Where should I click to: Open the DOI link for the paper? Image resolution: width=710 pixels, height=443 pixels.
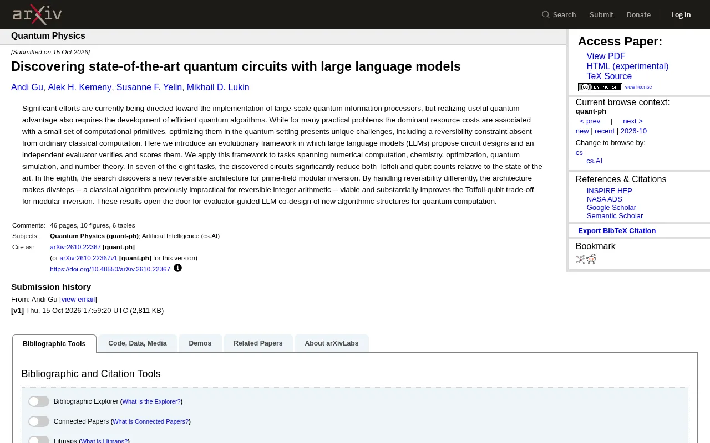pos(110,269)
